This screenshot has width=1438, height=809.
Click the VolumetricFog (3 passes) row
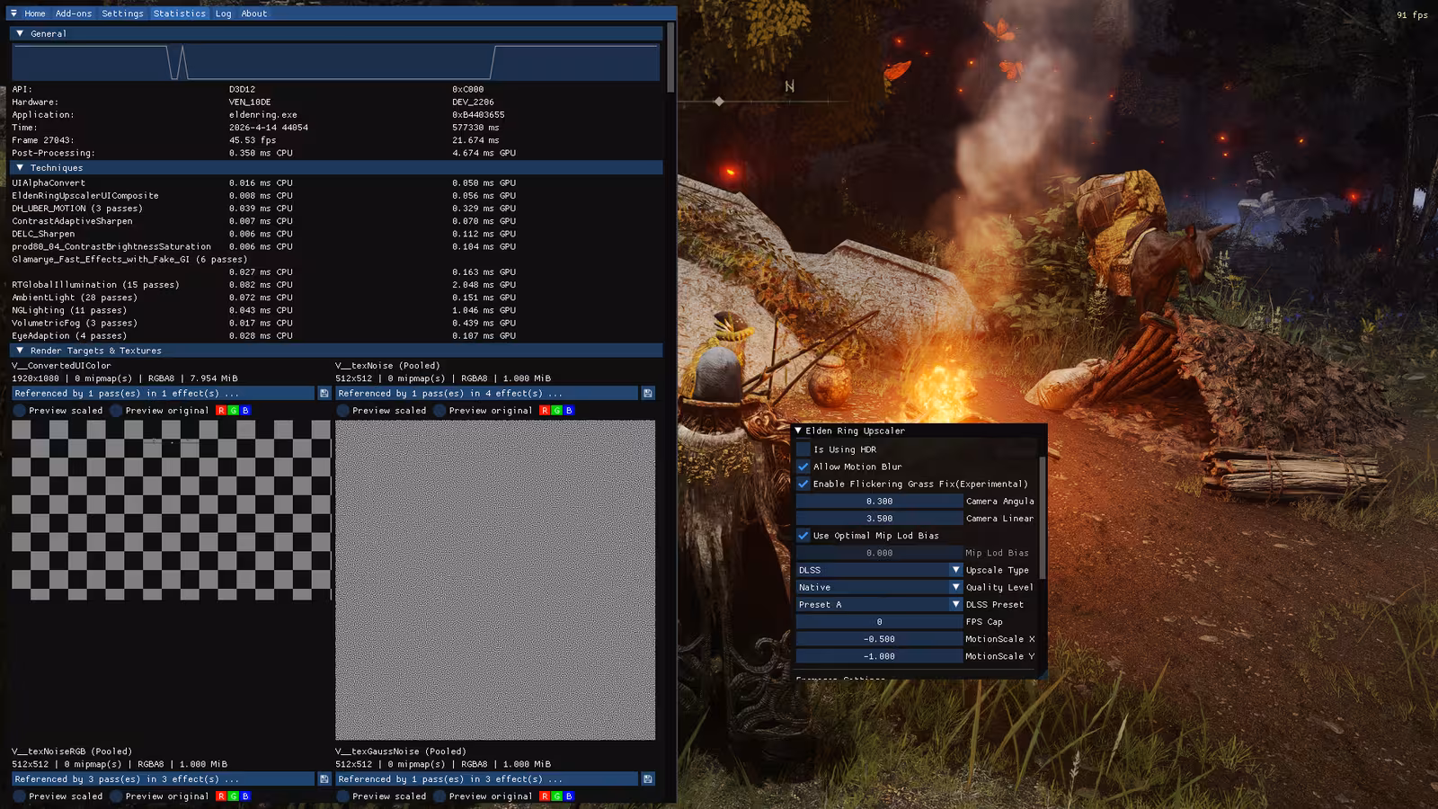[265, 323]
